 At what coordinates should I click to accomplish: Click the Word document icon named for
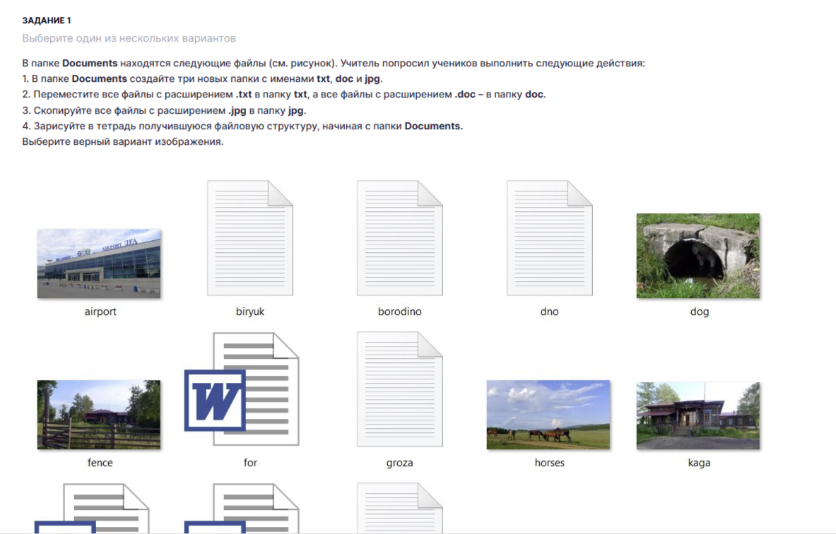pos(242,389)
